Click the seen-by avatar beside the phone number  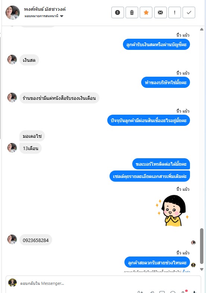193,242
